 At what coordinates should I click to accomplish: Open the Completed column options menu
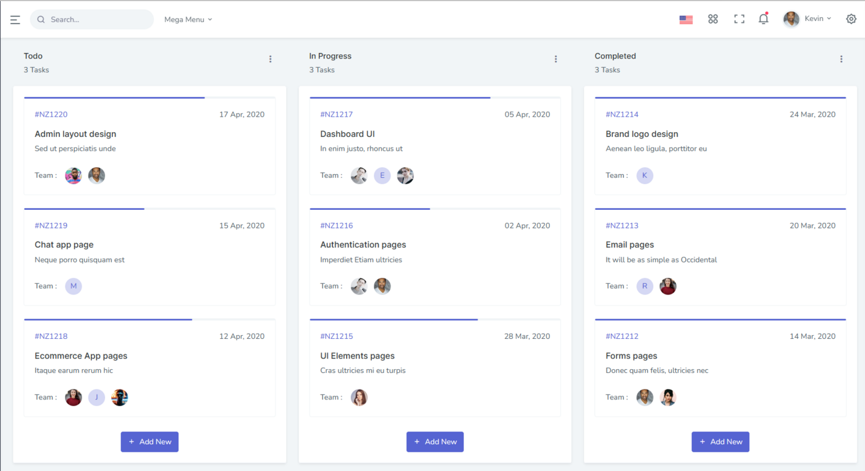pyautogui.click(x=841, y=59)
